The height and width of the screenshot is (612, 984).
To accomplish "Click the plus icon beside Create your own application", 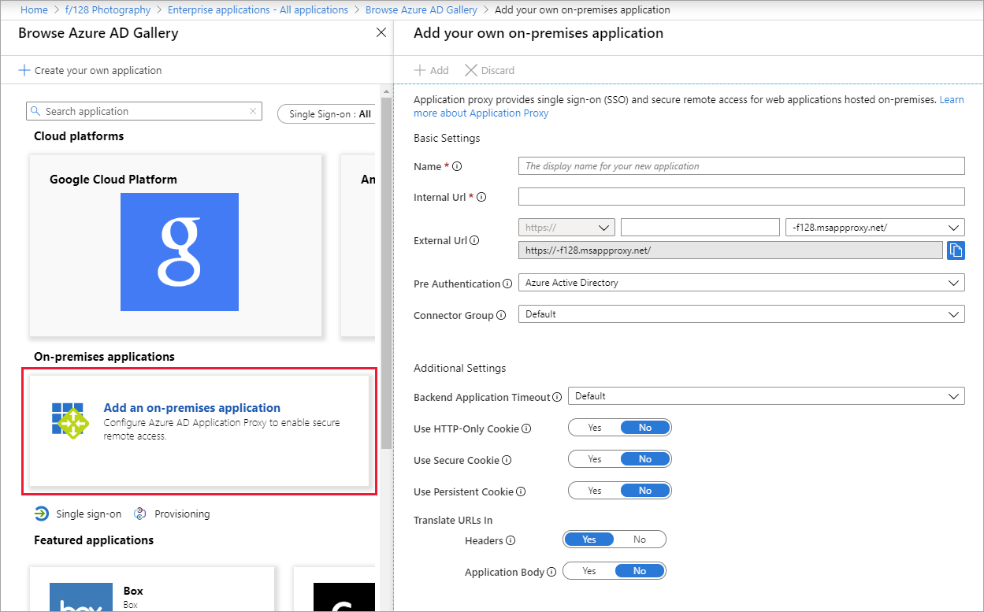I will [24, 70].
